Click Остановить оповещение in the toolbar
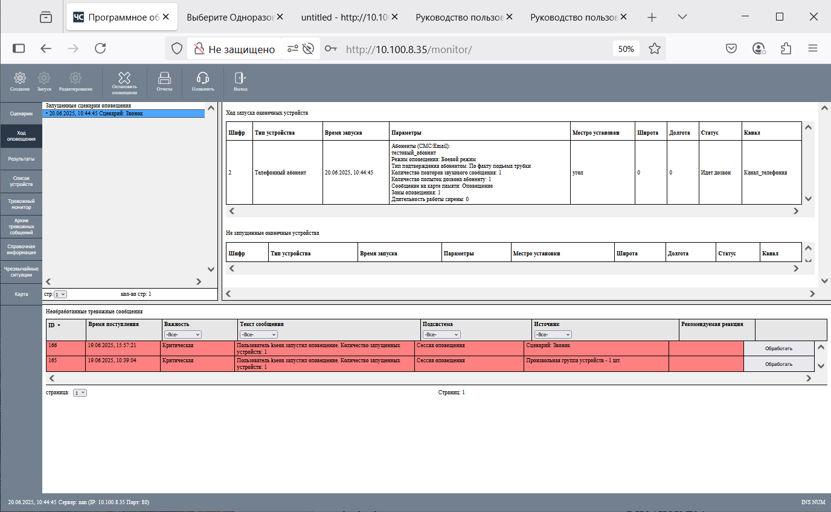 pos(124,83)
